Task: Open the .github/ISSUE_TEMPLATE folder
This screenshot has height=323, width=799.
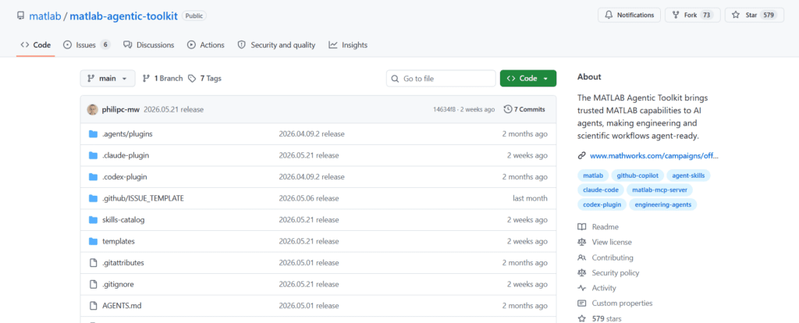Action: click(x=143, y=198)
